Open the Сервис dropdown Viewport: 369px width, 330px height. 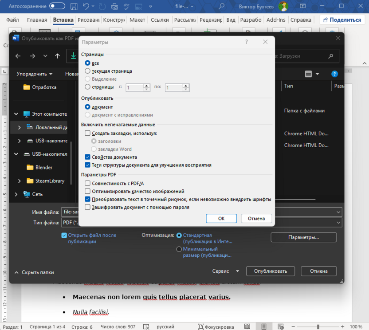(x=225, y=271)
